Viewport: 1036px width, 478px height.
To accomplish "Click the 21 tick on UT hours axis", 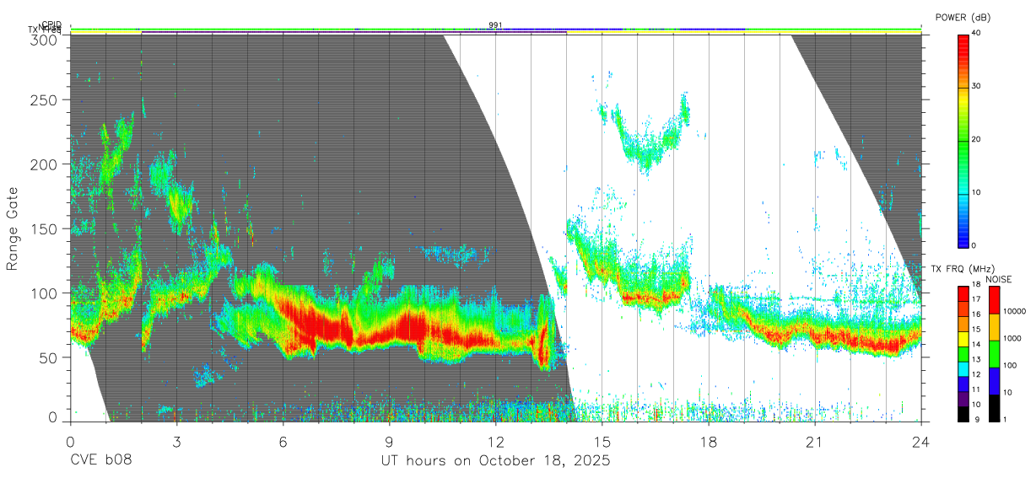I will pos(815,441).
